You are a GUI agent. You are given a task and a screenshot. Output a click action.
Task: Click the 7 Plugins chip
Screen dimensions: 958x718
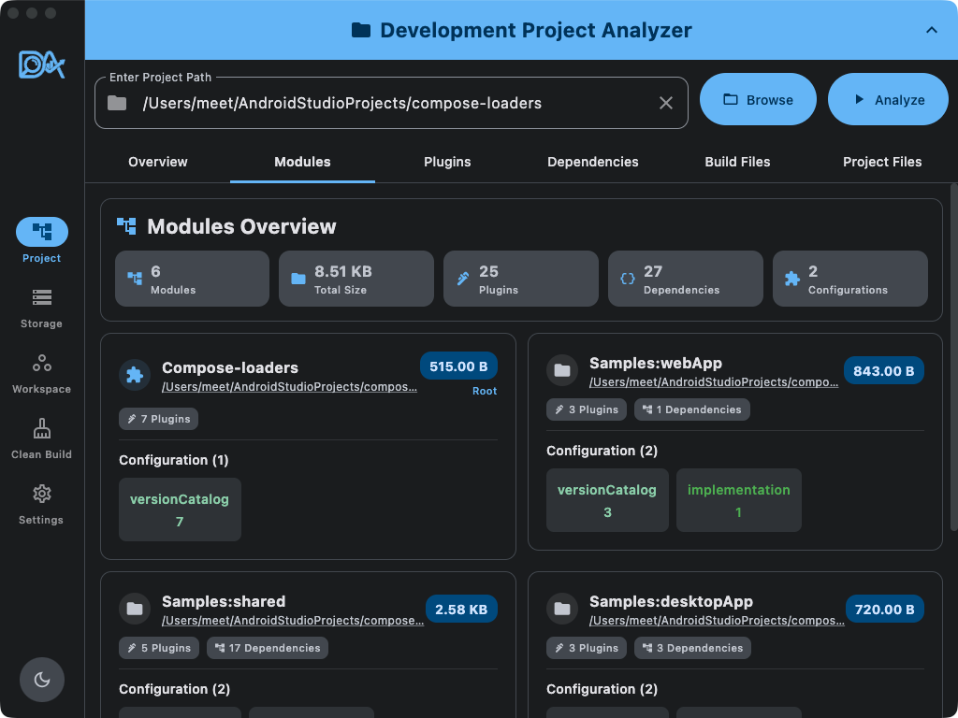158,419
